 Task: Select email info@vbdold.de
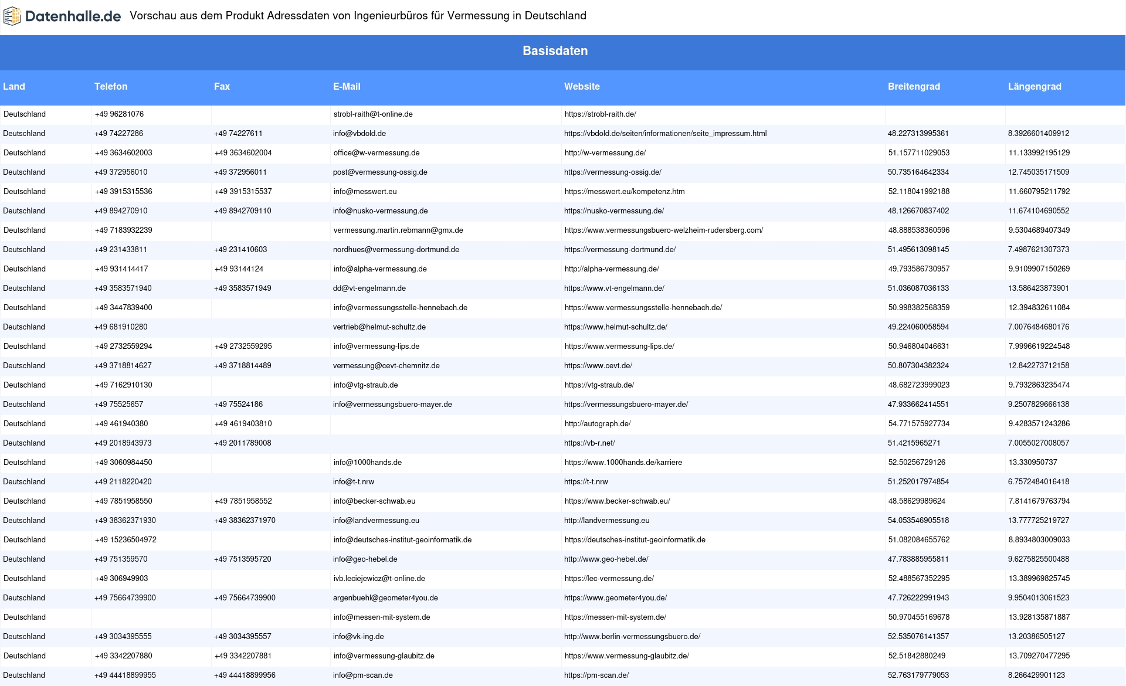pyautogui.click(x=359, y=134)
